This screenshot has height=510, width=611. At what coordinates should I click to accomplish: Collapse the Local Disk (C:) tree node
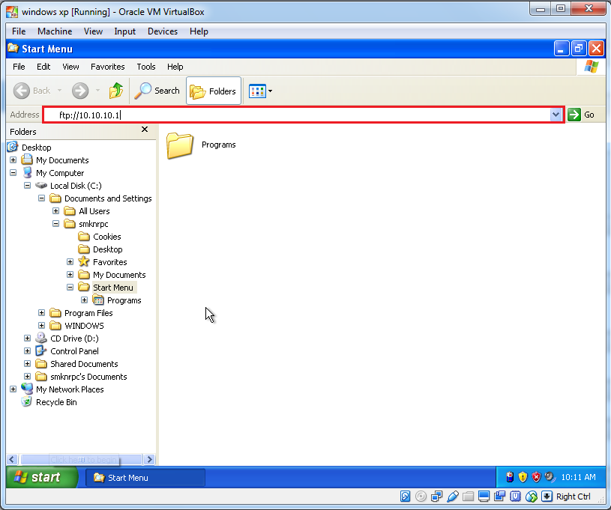pyautogui.click(x=28, y=185)
